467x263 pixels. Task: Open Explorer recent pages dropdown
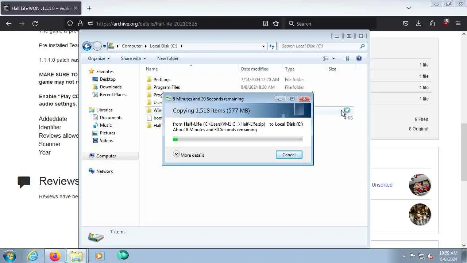(x=104, y=46)
